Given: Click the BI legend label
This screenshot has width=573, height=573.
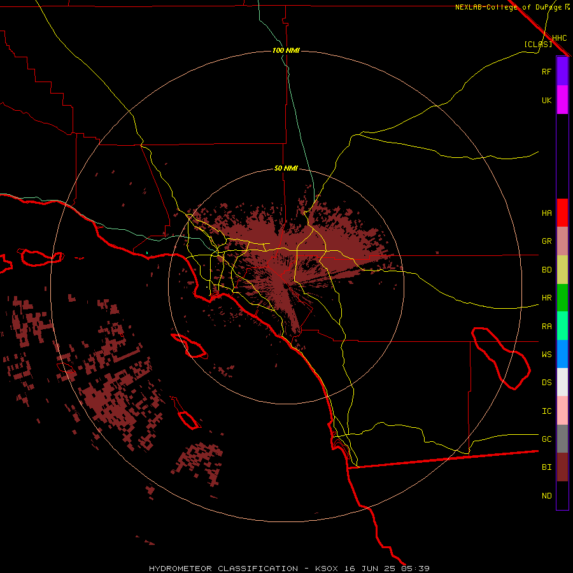Looking at the screenshot, I should (x=546, y=467).
